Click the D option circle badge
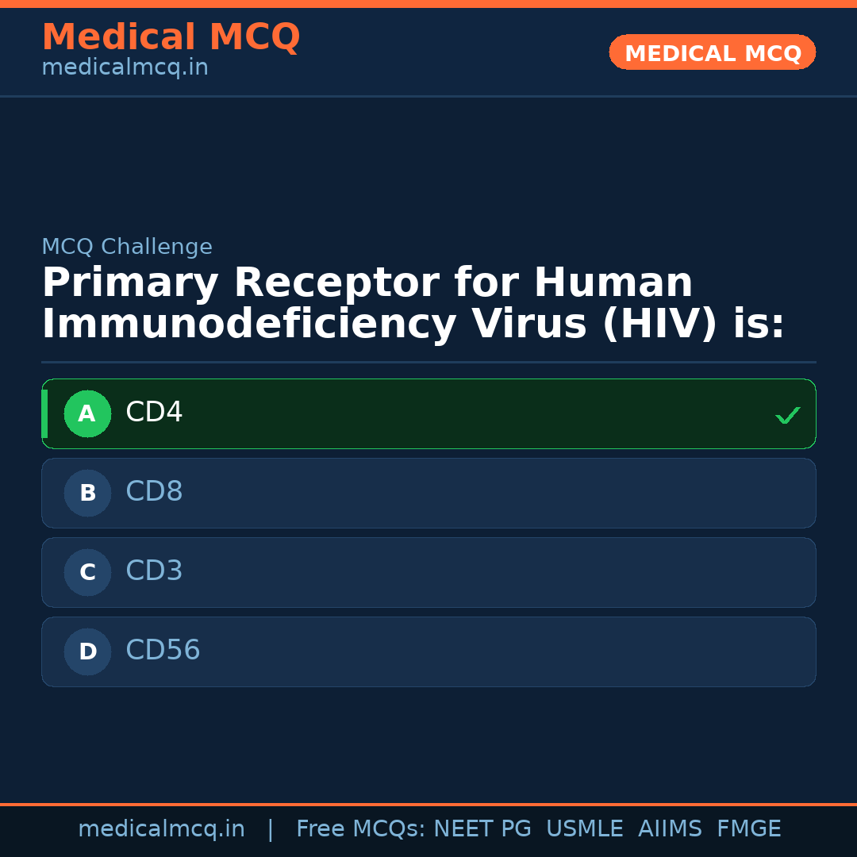Image resolution: width=857 pixels, height=857 pixels. [x=87, y=651]
